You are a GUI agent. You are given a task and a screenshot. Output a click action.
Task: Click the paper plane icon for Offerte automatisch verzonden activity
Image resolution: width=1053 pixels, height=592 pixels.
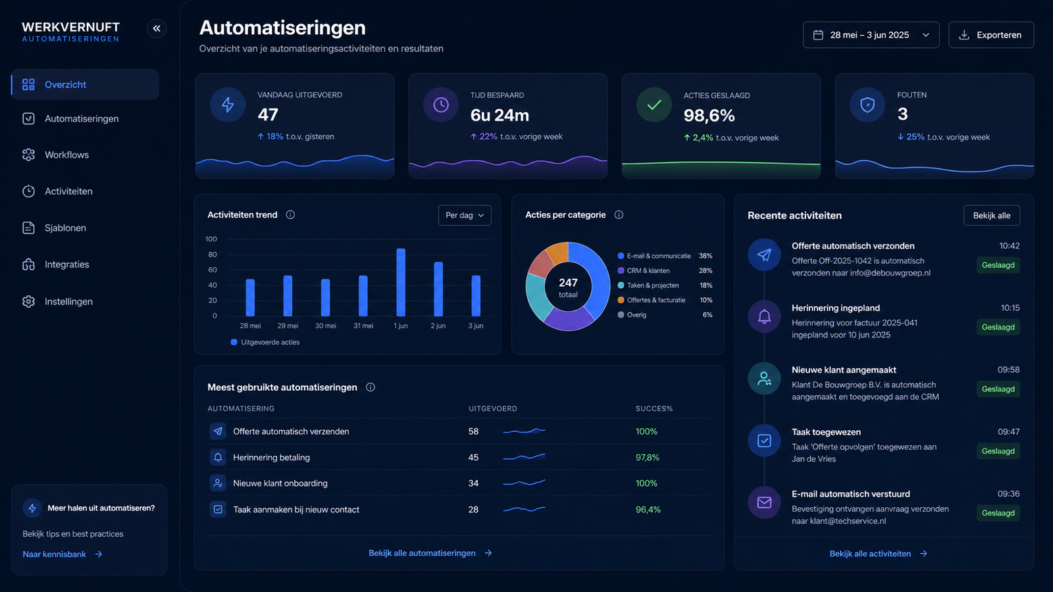(x=764, y=255)
